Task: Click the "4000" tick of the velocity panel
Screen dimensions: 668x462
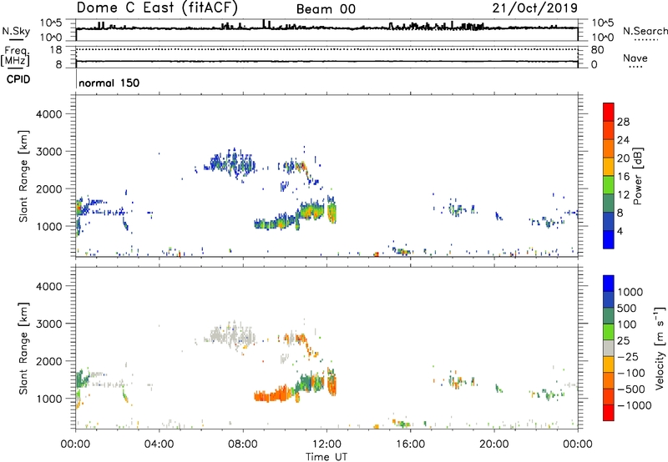Action: pyautogui.click(x=49, y=286)
